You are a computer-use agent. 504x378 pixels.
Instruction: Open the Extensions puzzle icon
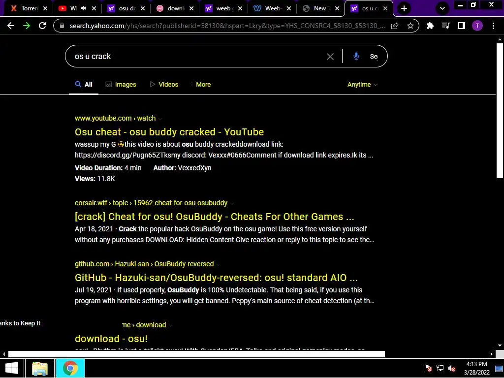click(430, 26)
